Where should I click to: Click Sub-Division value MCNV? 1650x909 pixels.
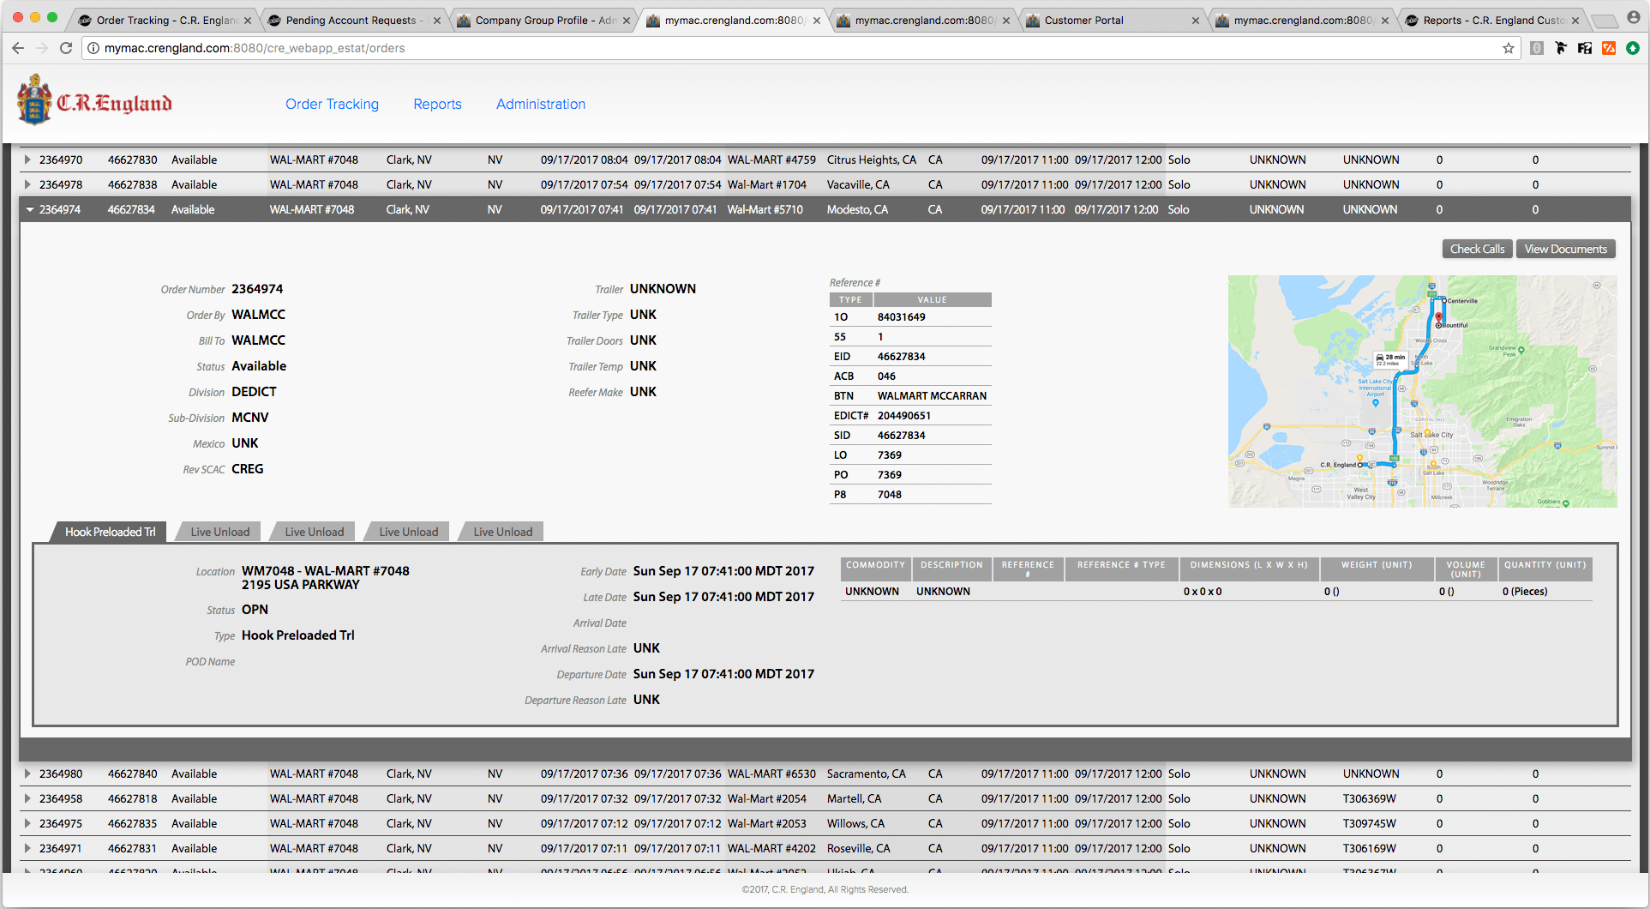(x=250, y=418)
